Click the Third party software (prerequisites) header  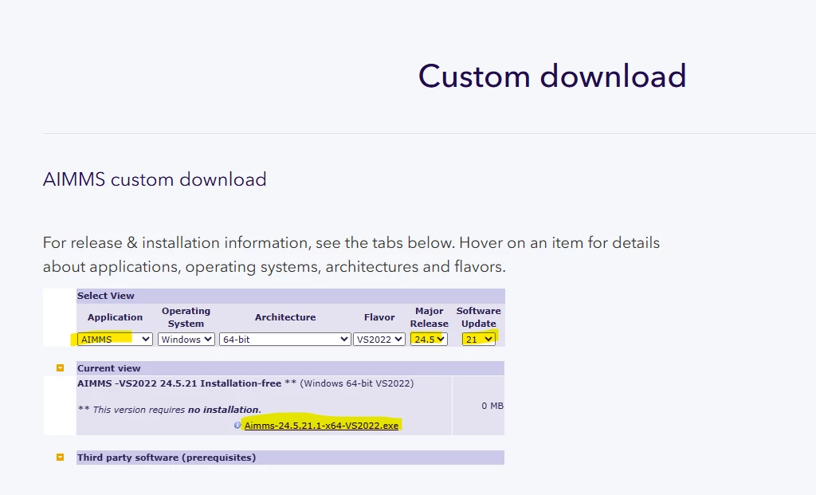click(x=290, y=458)
